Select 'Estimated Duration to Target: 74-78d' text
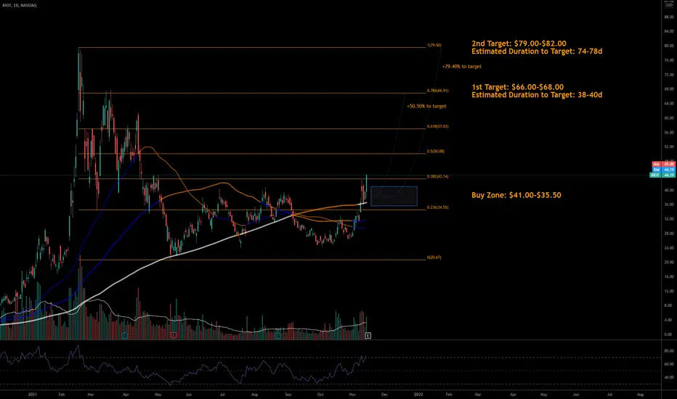677x399 pixels. (537, 52)
